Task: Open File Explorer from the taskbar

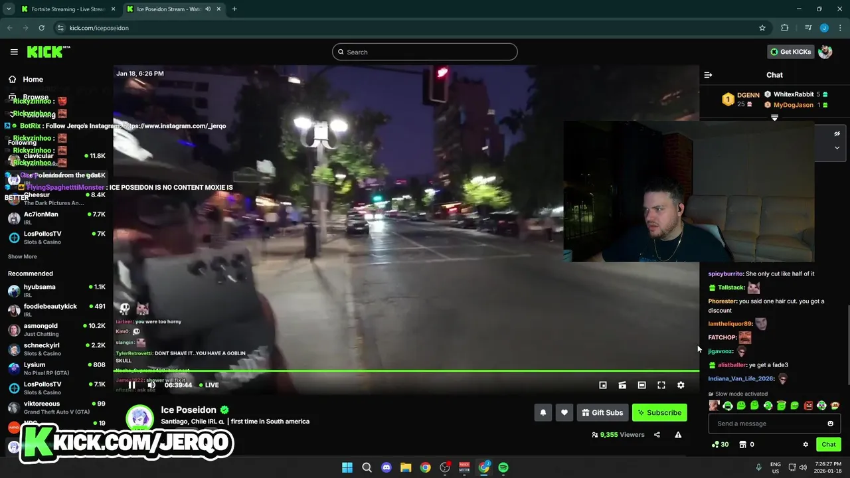Action: [x=406, y=467]
